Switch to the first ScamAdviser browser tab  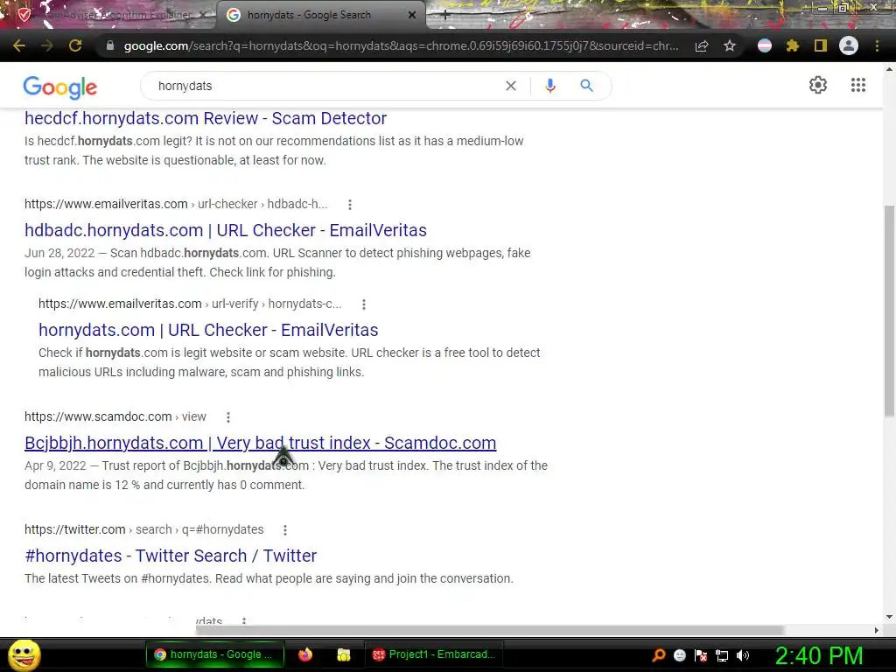[108, 15]
